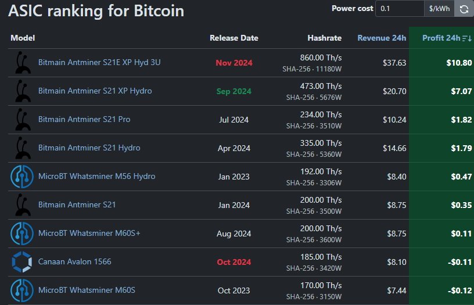The width and height of the screenshot is (474, 305).
Task: Click the Bitmain logo beside Antminer S21 Hydro
Action: pos(23,148)
